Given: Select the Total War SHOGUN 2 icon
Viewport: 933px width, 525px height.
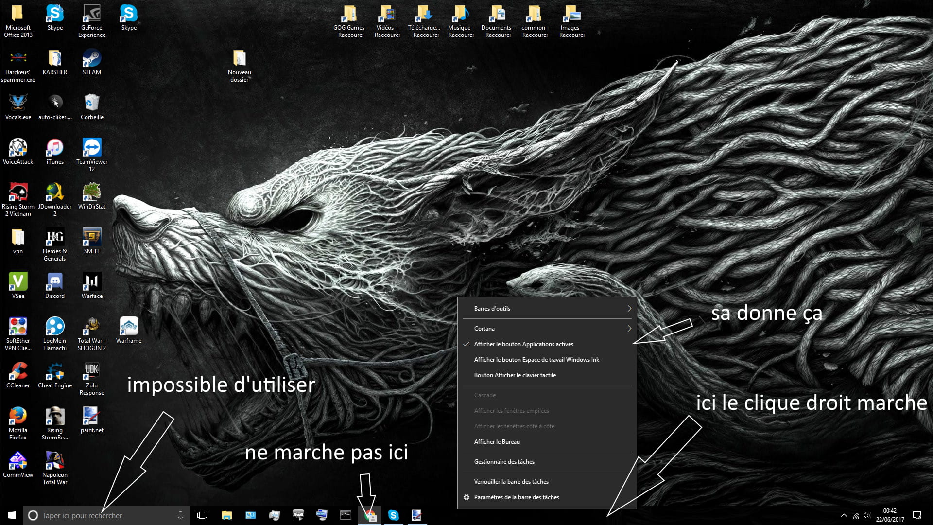Looking at the screenshot, I should click(x=92, y=334).
